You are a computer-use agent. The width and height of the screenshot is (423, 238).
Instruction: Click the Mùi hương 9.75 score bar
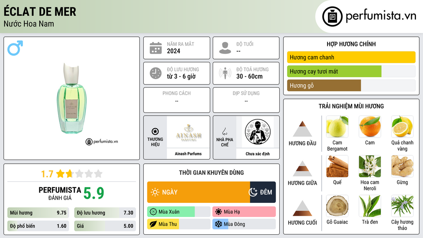point(38,213)
